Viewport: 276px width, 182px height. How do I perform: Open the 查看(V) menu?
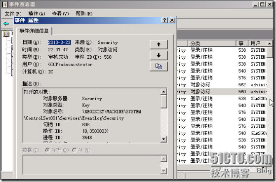click(x=60, y=13)
